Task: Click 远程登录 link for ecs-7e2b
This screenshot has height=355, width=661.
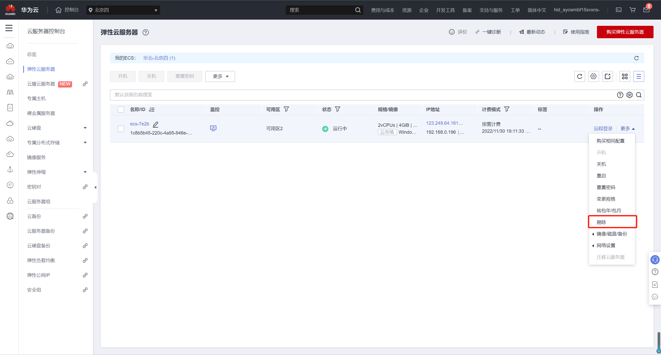Action: [603, 129]
